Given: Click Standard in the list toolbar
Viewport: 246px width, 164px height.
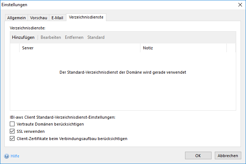Looking at the screenshot, I should coord(96,37).
